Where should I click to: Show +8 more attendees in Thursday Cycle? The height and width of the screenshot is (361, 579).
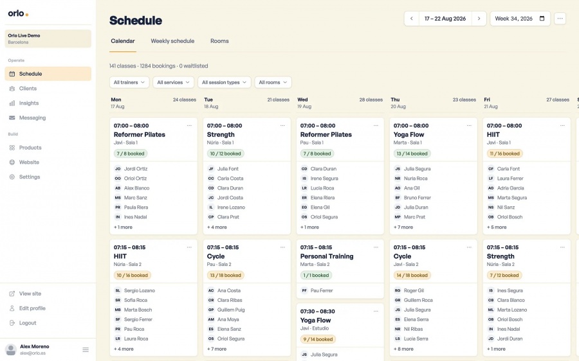coord(403,349)
